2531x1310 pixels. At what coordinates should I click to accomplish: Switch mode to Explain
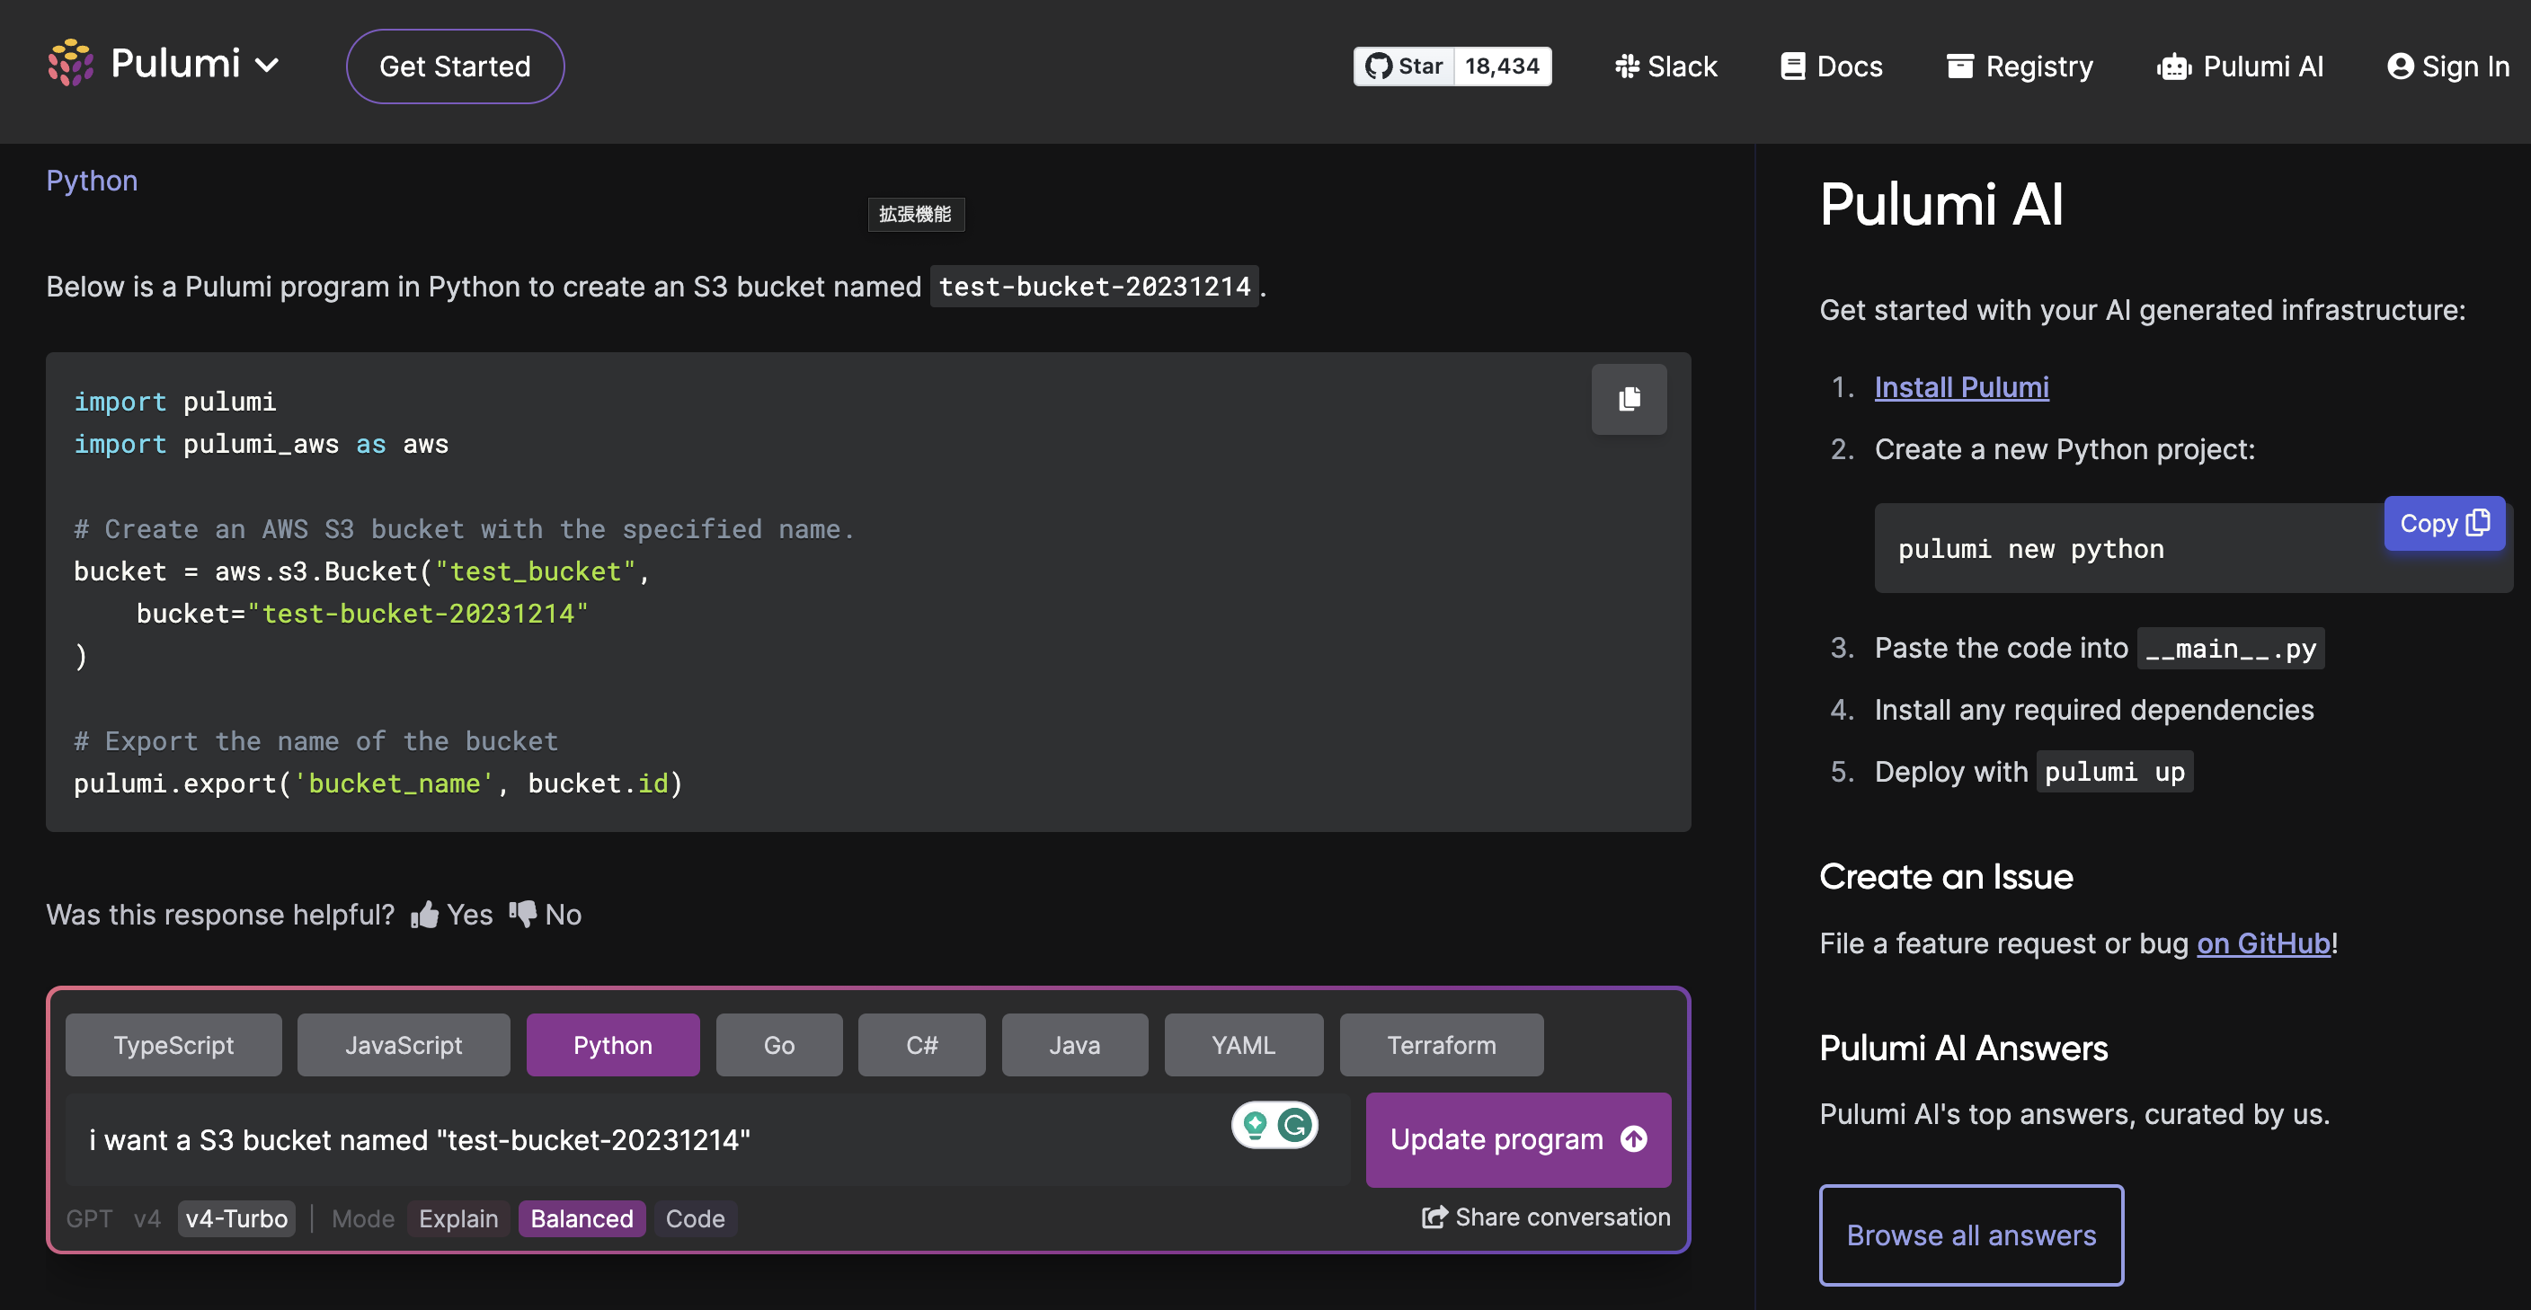[459, 1218]
